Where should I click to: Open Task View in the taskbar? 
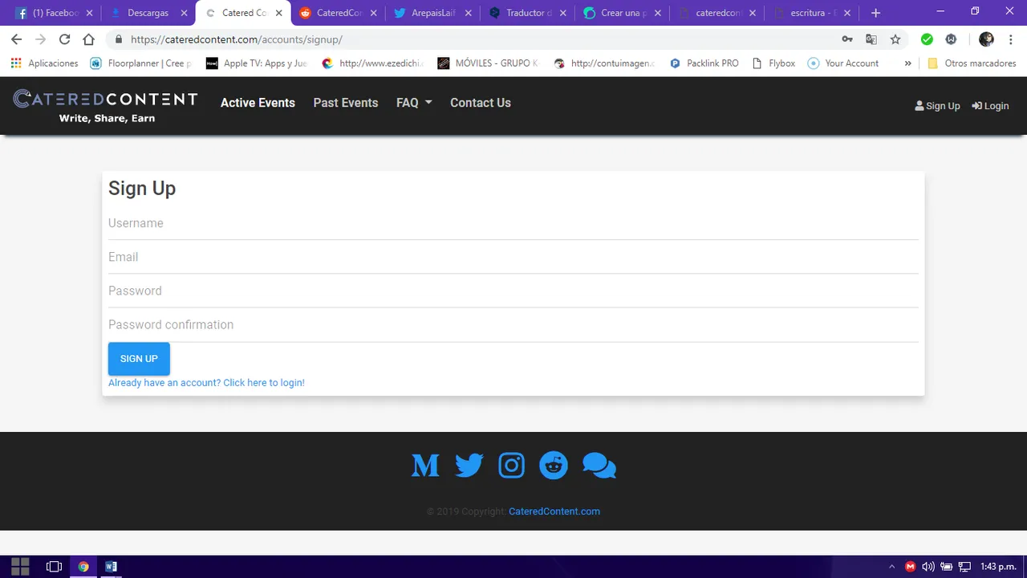point(54,566)
